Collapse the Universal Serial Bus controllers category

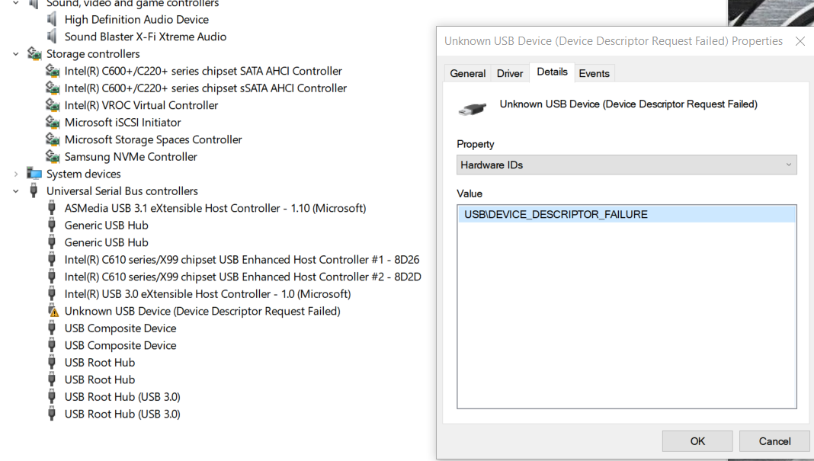[15, 191]
